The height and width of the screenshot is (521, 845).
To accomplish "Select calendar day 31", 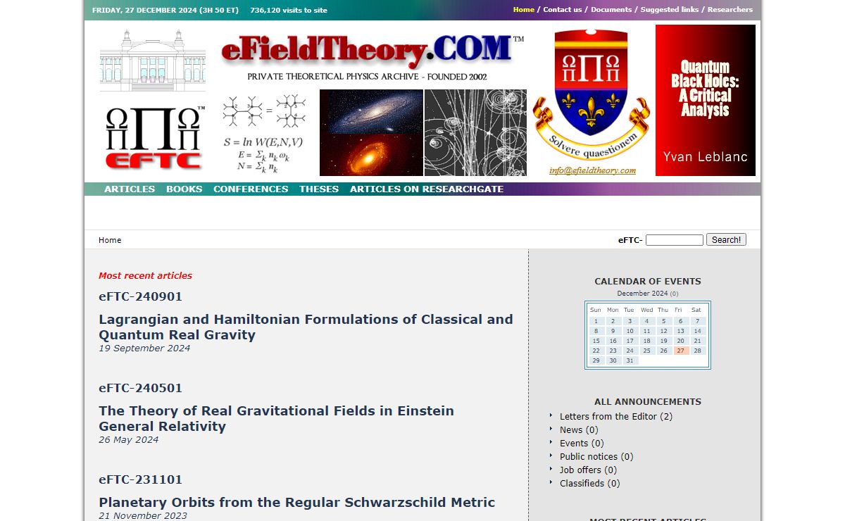I will [x=630, y=360].
